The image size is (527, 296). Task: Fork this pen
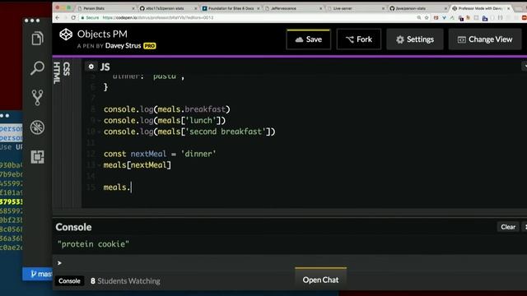click(359, 39)
